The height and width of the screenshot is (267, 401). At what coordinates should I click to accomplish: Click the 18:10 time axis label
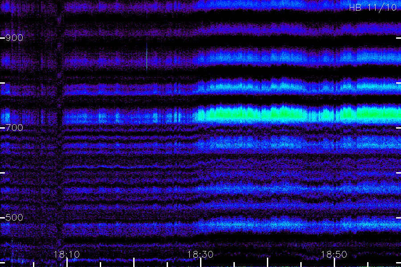67,255
